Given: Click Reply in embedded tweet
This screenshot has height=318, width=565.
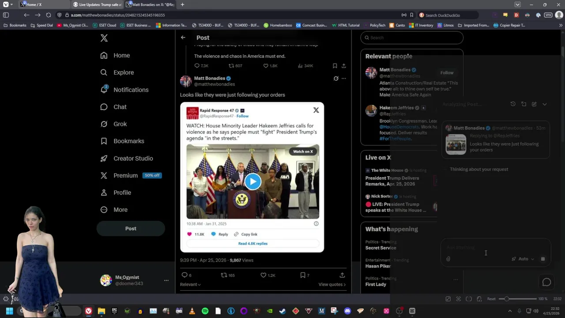Looking at the screenshot, I should coord(220,234).
